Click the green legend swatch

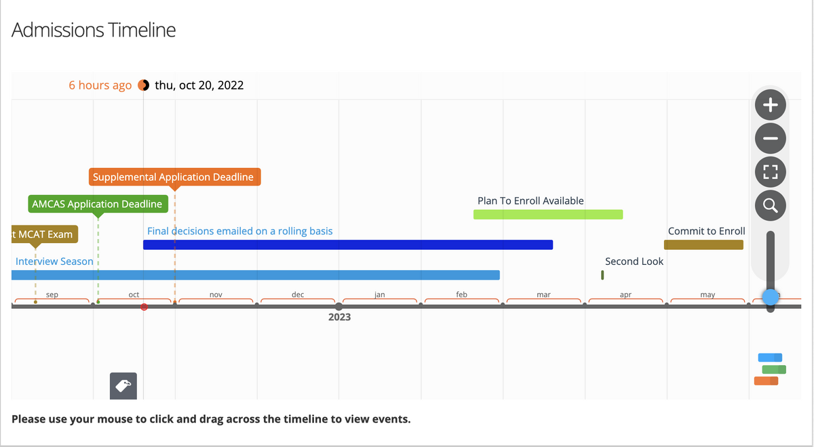point(773,370)
